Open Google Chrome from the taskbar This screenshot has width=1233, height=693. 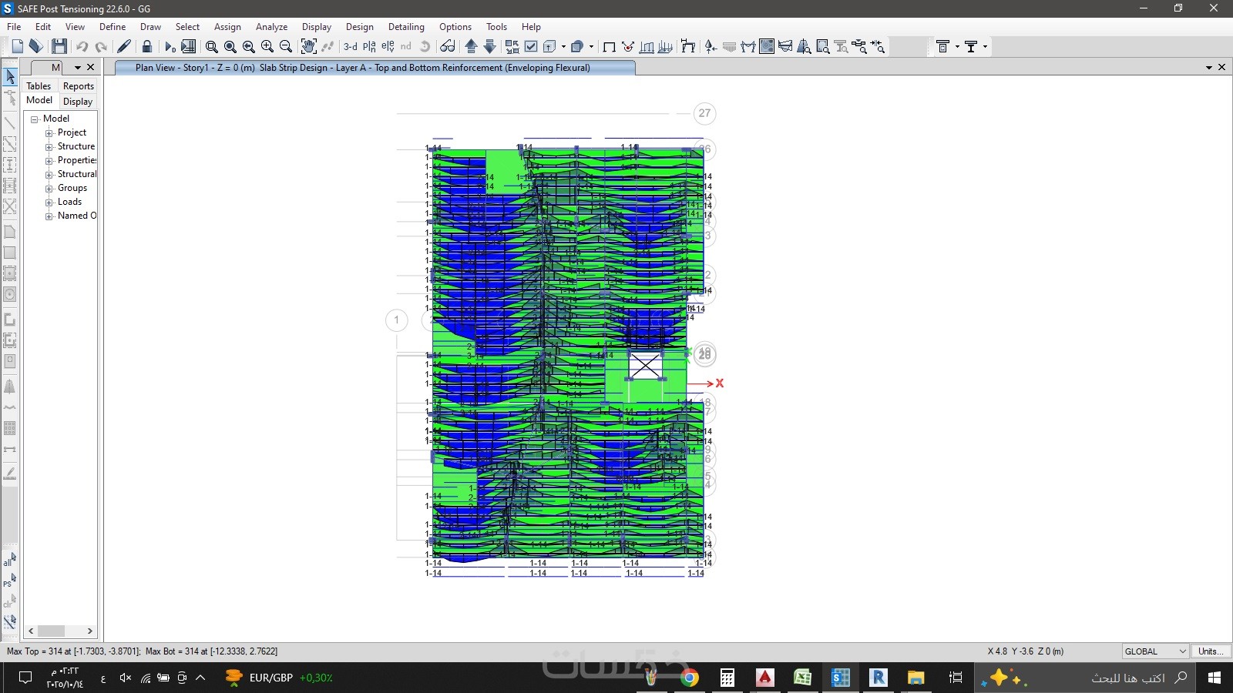coord(690,678)
